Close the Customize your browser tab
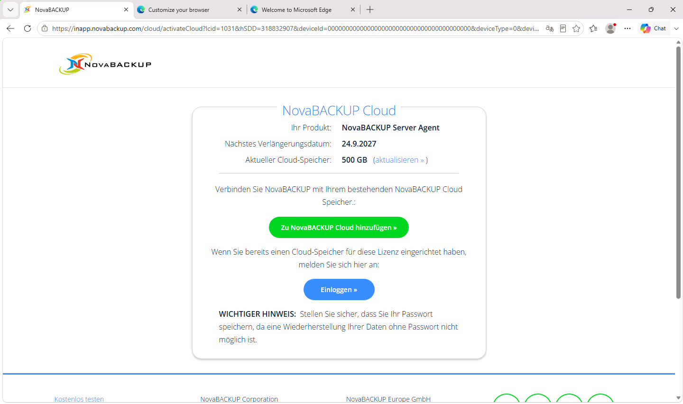Screen dimensions: 683x404 point(240,9)
